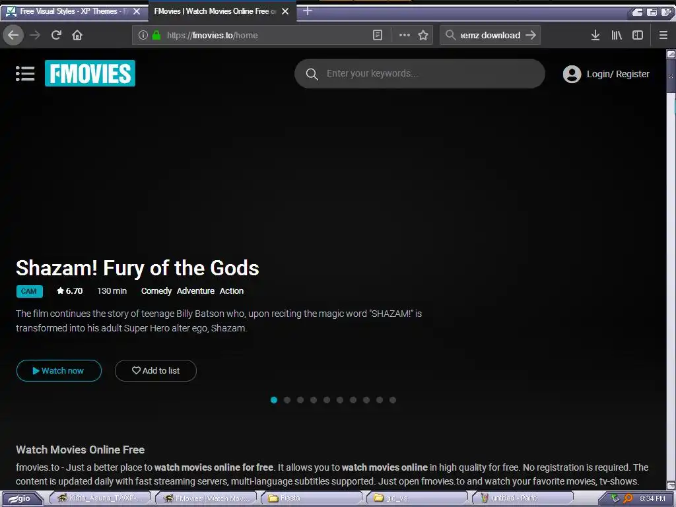The height and width of the screenshot is (507, 676).
Task: Bookmark this page with the star icon
Action: pyautogui.click(x=423, y=36)
